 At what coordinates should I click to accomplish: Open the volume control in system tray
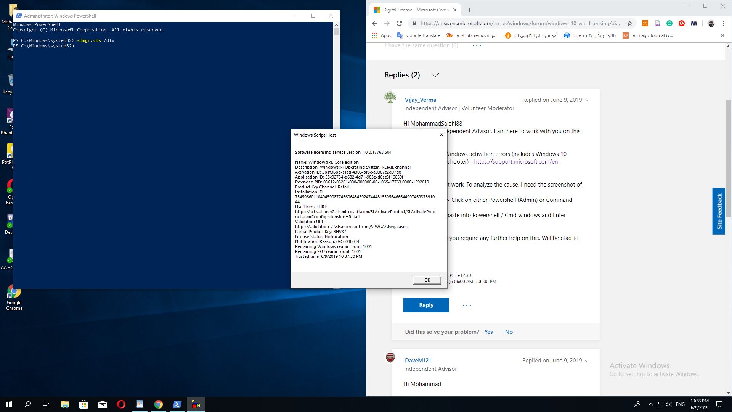[669, 404]
